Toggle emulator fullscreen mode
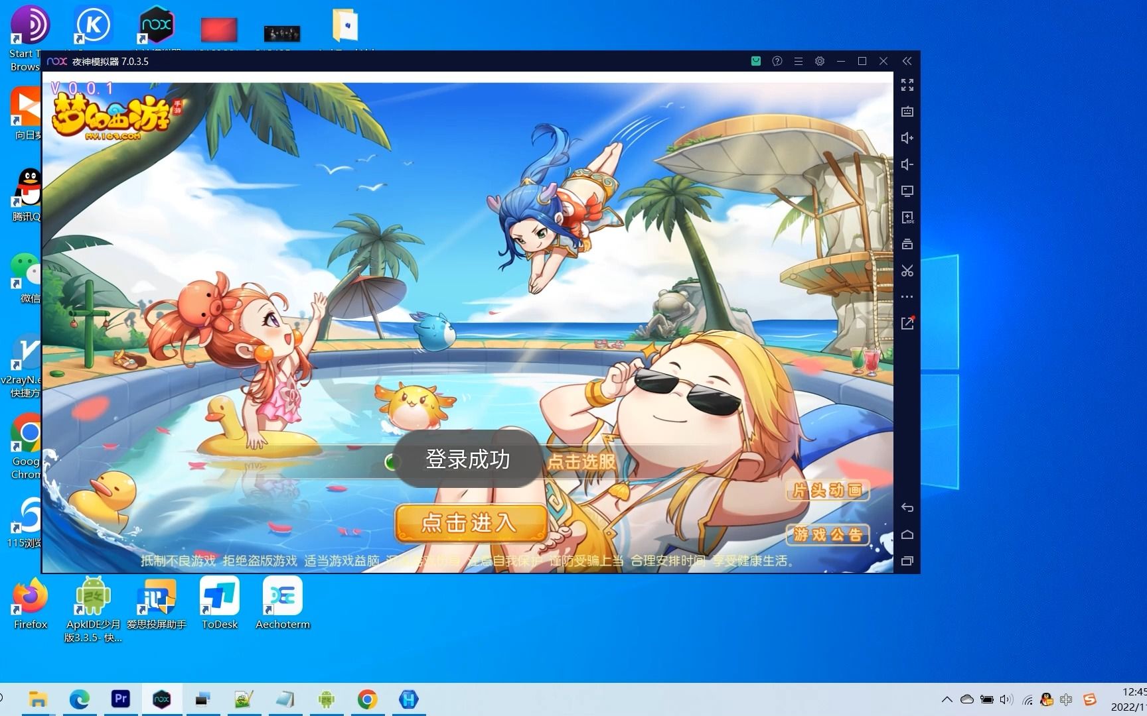The image size is (1147, 716). pyautogui.click(x=907, y=85)
